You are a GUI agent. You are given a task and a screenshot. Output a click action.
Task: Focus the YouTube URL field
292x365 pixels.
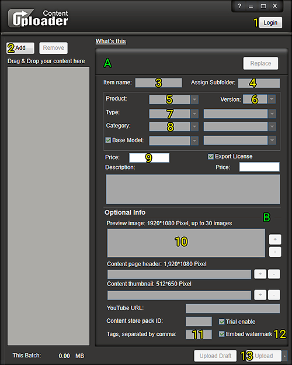[x=232, y=308]
